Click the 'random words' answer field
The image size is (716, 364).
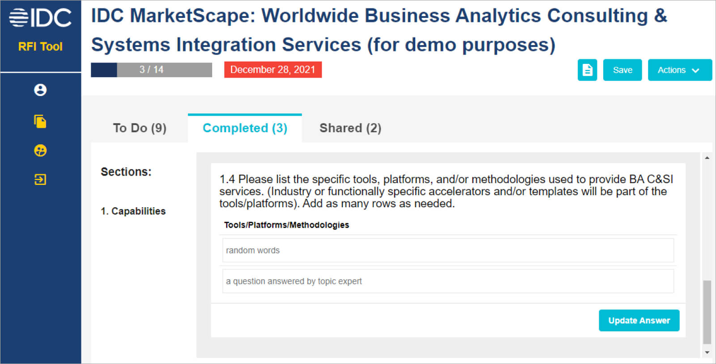click(448, 251)
